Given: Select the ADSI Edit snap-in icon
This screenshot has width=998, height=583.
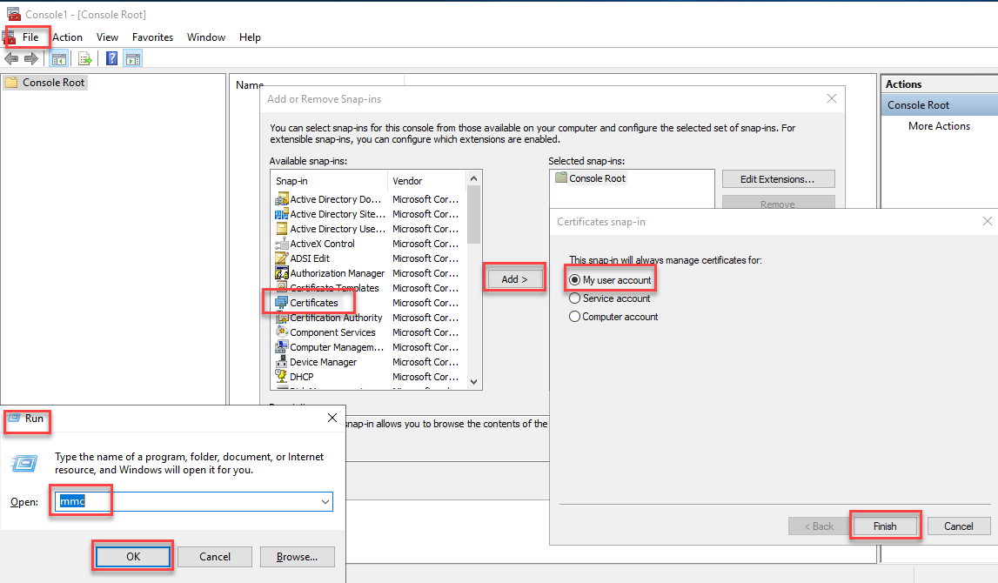Looking at the screenshot, I should coord(281,258).
